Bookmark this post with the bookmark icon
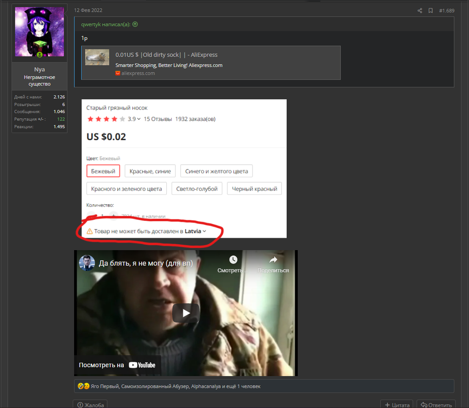 [430, 11]
